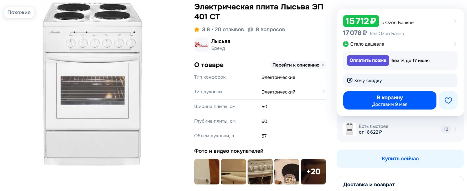Viewport: 467px width, 191px height.
Task: Add product to favorites with heart icon
Action: coord(448,100)
